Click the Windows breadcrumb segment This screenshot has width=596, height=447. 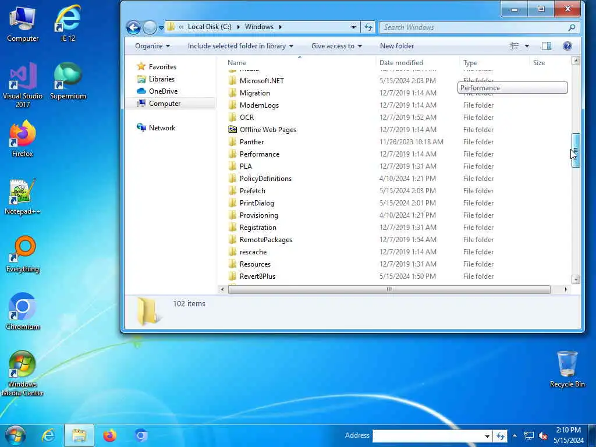point(259,27)
